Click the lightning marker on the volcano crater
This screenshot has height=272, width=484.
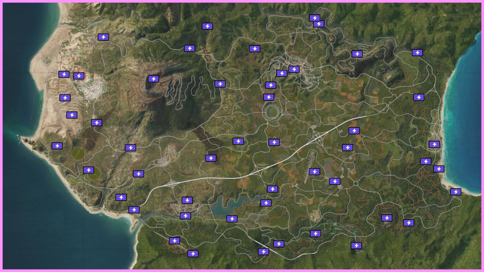tap(154, 79)
